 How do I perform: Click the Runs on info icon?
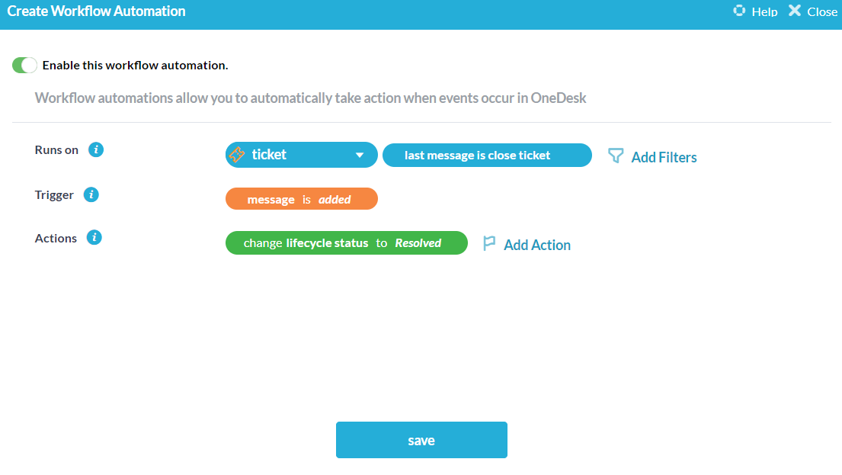pyautogui.click(x=96, y=150)
